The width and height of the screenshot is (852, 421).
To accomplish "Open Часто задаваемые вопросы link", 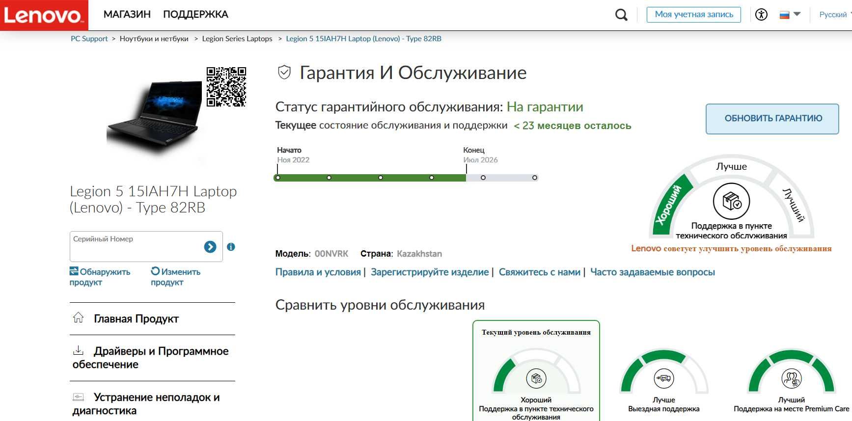I will [653, 272].
